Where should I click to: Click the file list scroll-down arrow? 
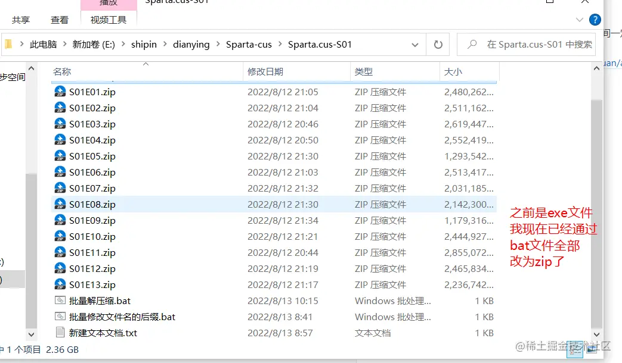pos(596,335)
